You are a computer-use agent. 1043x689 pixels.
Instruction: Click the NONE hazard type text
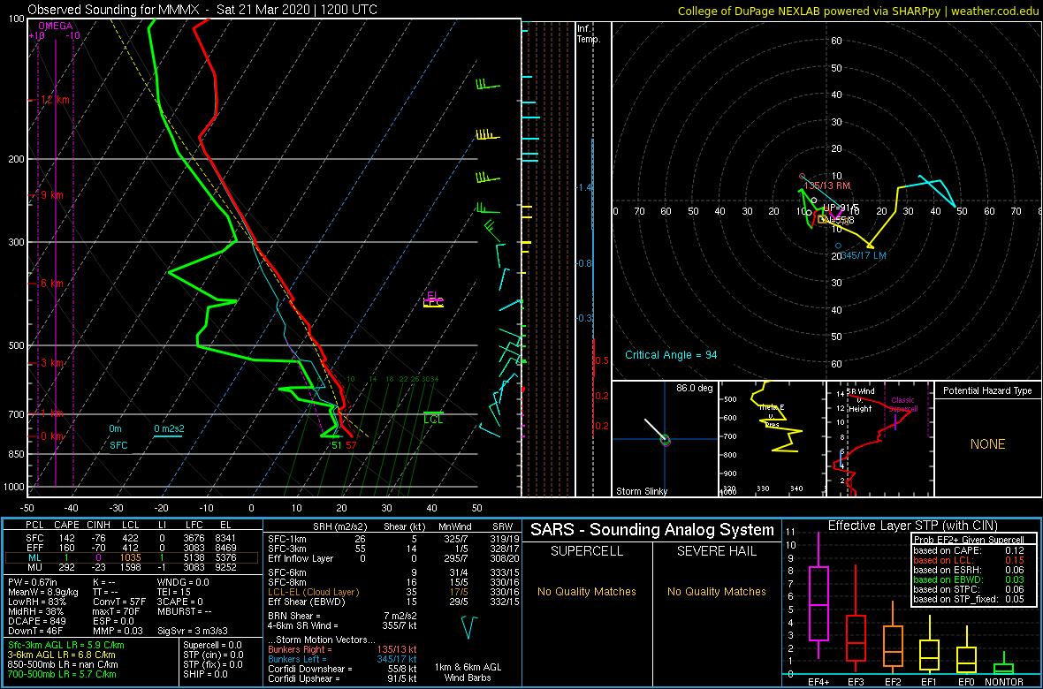click(x=987, y=444)
